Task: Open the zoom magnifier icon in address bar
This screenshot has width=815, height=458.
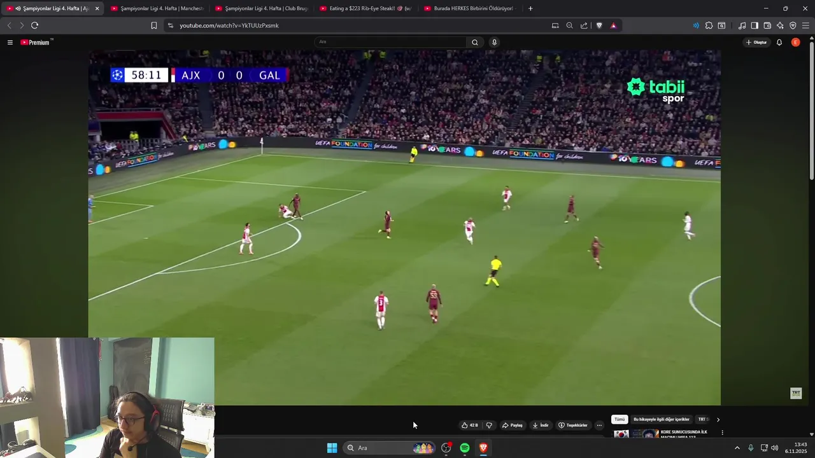Action: 569,25
